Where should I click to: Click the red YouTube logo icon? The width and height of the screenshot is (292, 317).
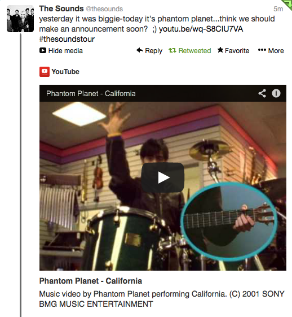(45, 72)
